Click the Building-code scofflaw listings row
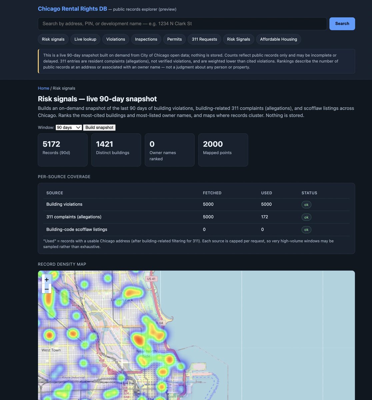The height and width of the screenshot is (400, 372). coord(196,230)
